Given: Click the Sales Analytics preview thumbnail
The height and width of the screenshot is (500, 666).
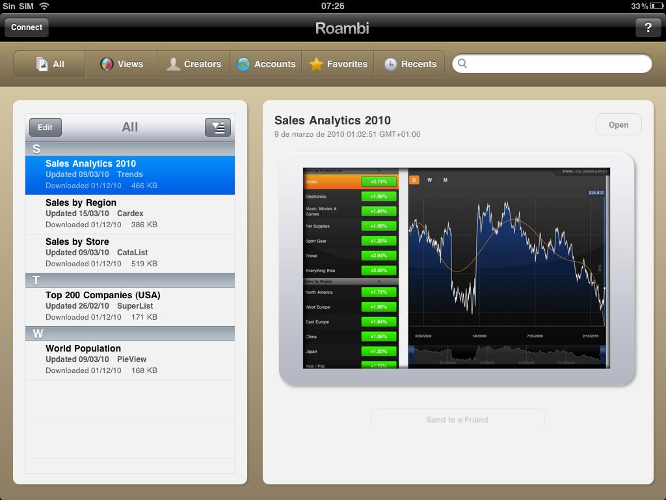Looking at the screenshot, I should click(x=457, y=268).
